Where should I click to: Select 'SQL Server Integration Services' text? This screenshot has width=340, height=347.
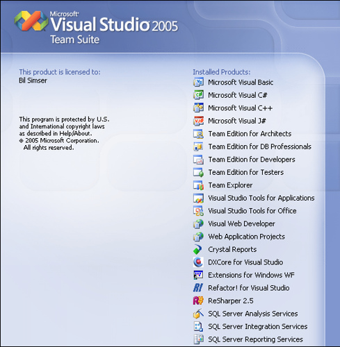coord(258,327)
